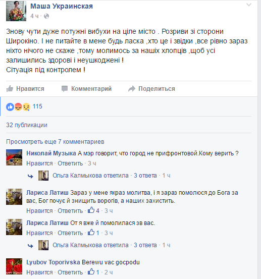Viewport: 261px width, 279px height.
Task: Open the like reaction icon list
Action: [x=10, y=107]
